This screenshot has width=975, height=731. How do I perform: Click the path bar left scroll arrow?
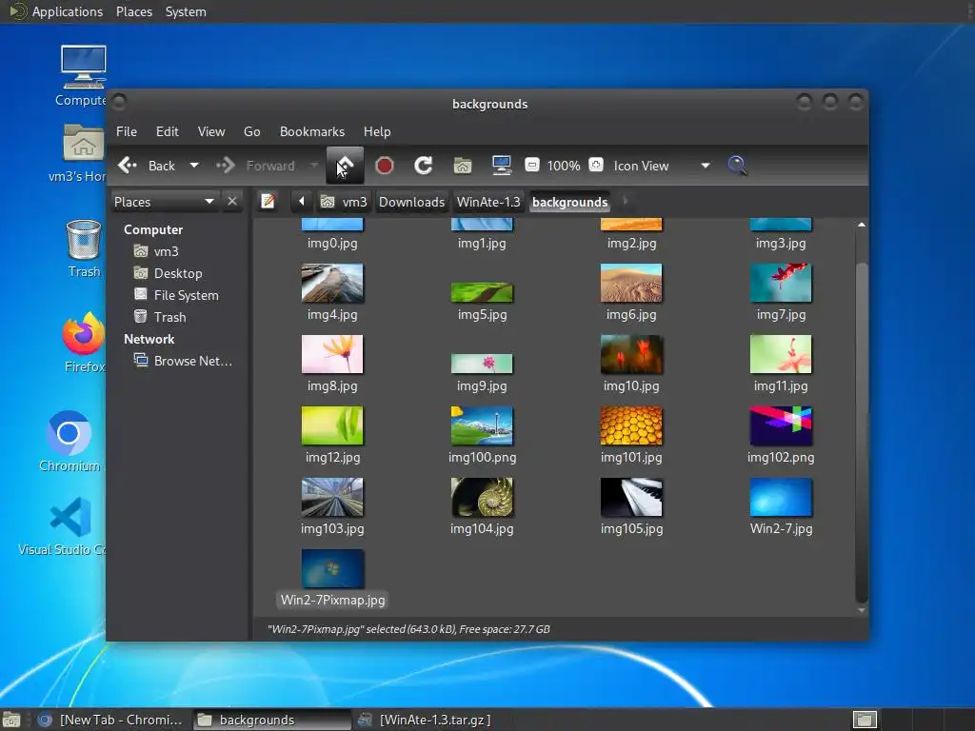coord(302,202)
